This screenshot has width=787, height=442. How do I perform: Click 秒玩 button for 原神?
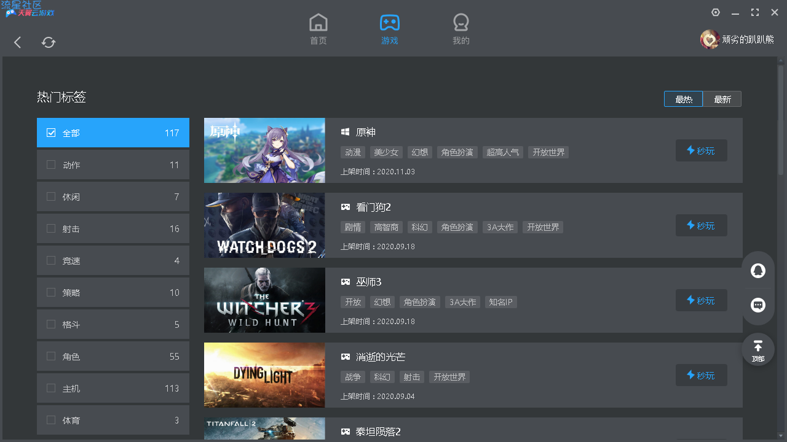pyautogui.click(x=702, y=150)
